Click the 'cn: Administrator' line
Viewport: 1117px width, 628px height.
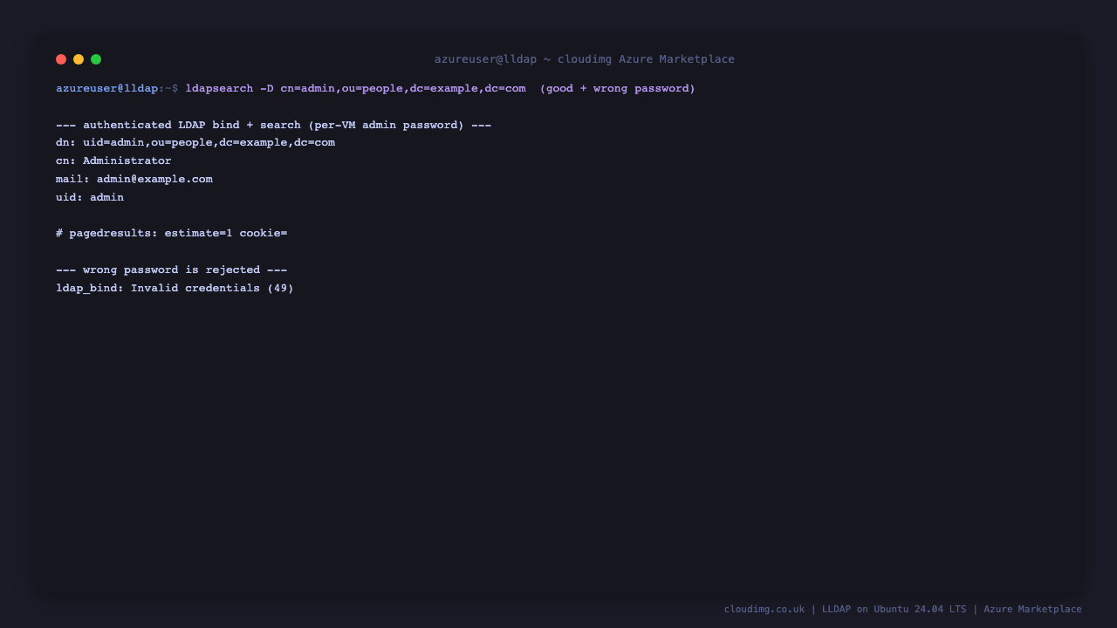point(113,161)
